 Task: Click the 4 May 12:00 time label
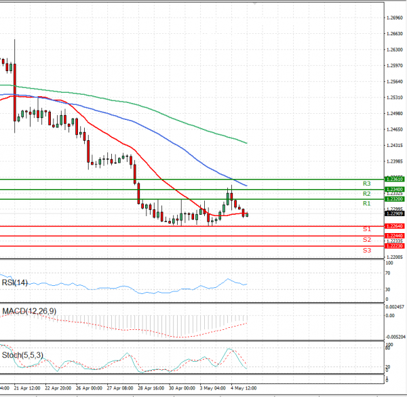(244, 388)
